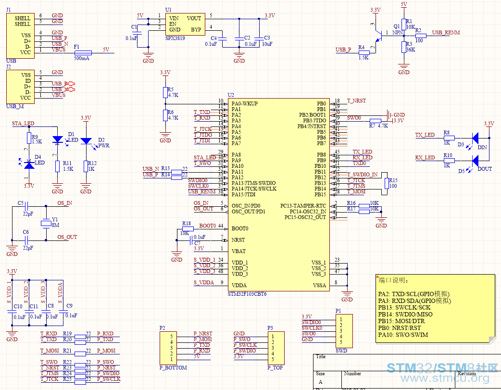Click the BOOT0 net label at pin 44
501x390 pixels.
point(208,226)
